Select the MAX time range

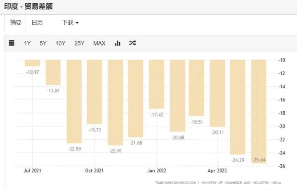99,43
